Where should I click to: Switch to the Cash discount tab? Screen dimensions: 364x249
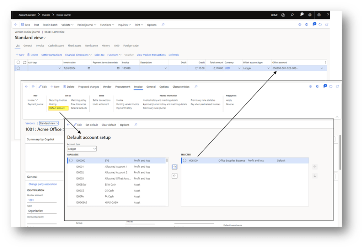click(56, 46)
